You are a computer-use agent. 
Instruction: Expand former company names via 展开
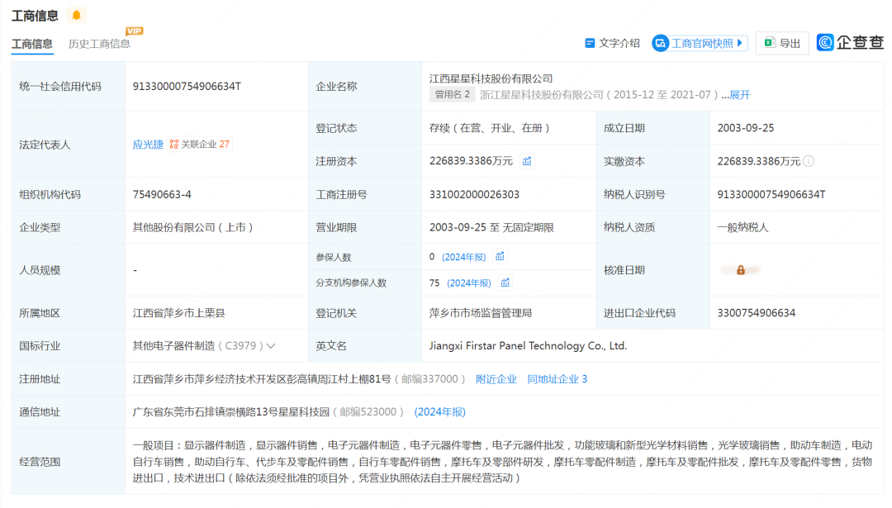tap(739, 95)
